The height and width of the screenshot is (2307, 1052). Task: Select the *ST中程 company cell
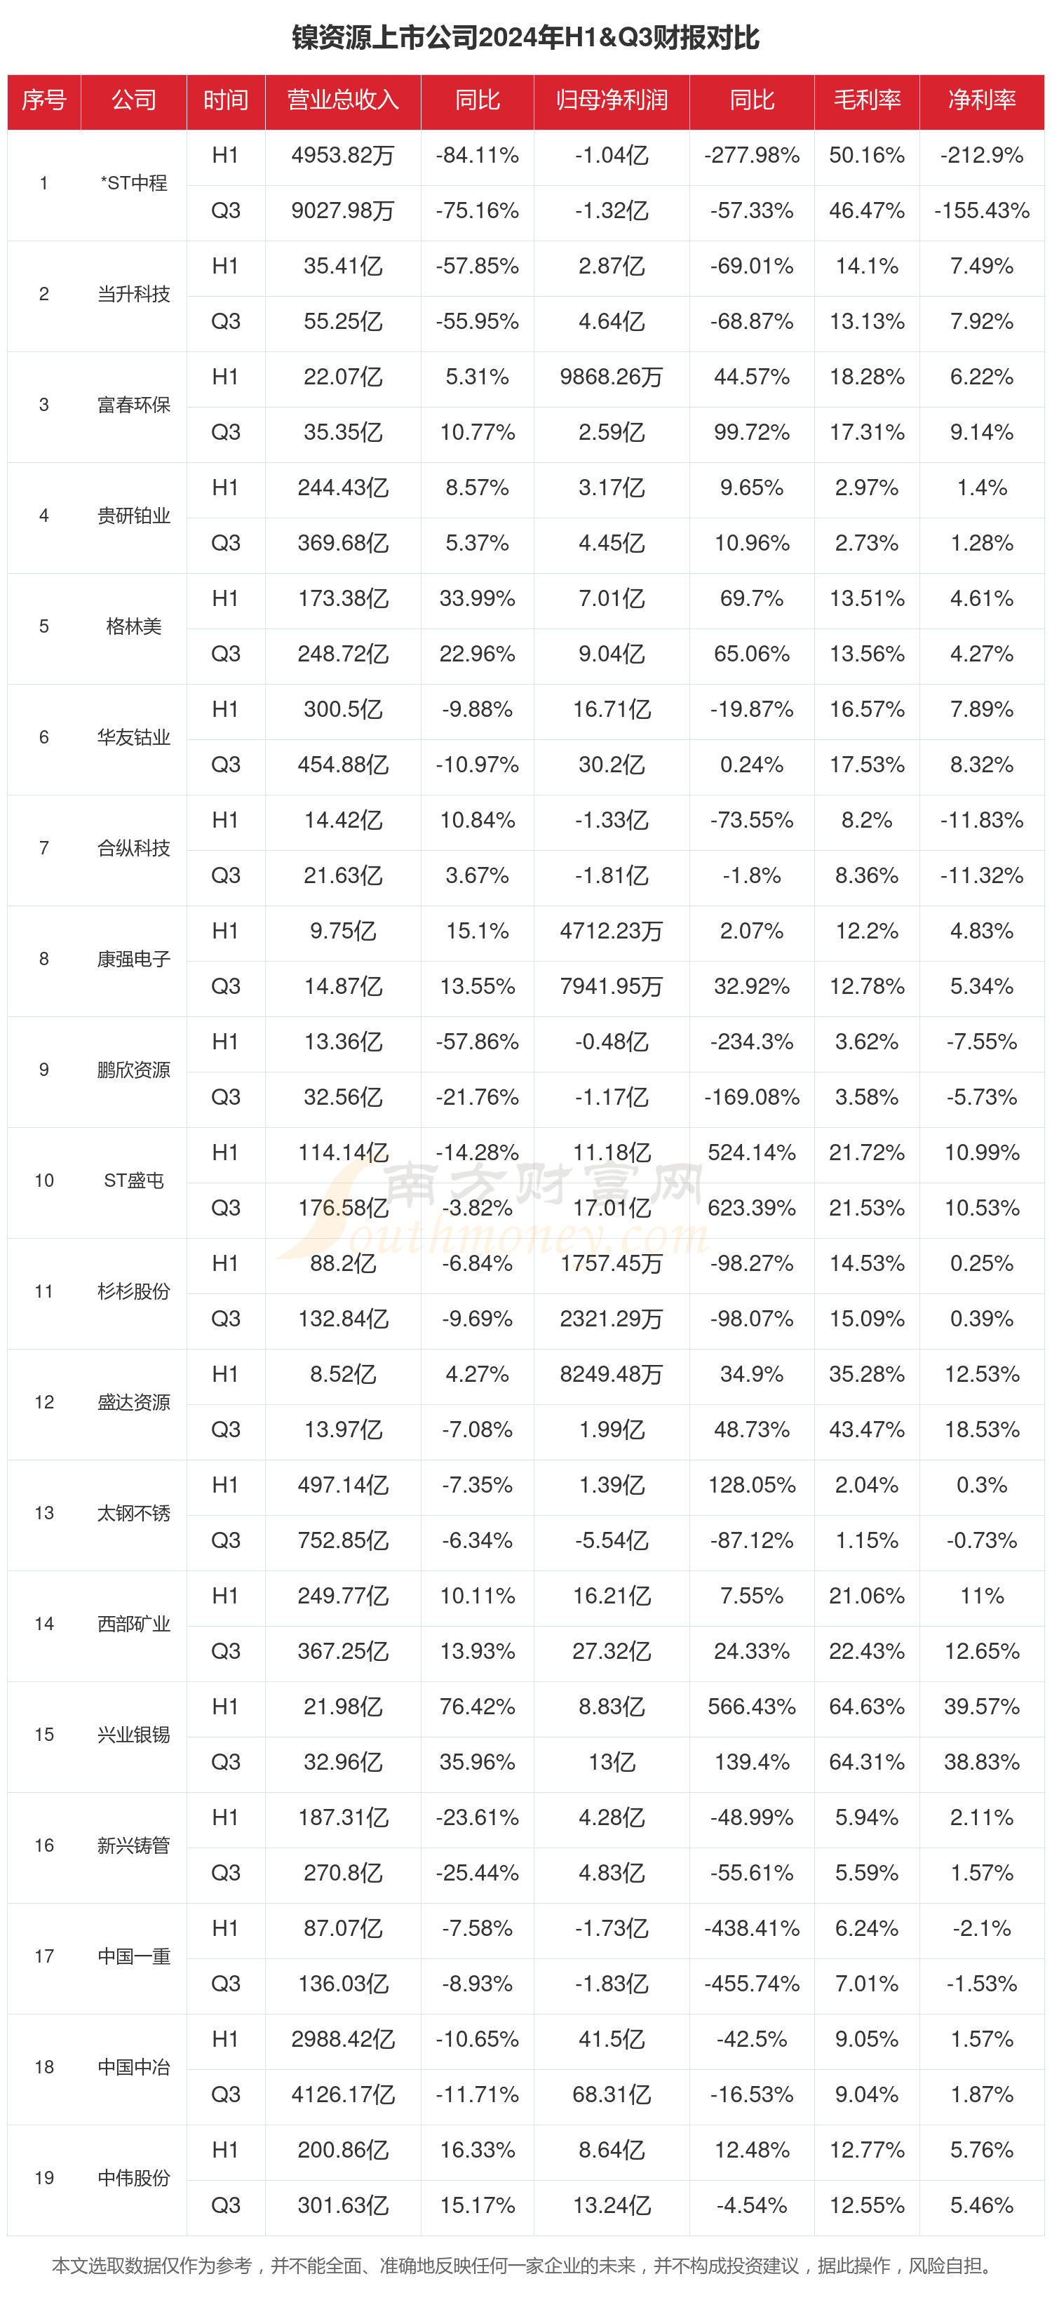(133, 184)
